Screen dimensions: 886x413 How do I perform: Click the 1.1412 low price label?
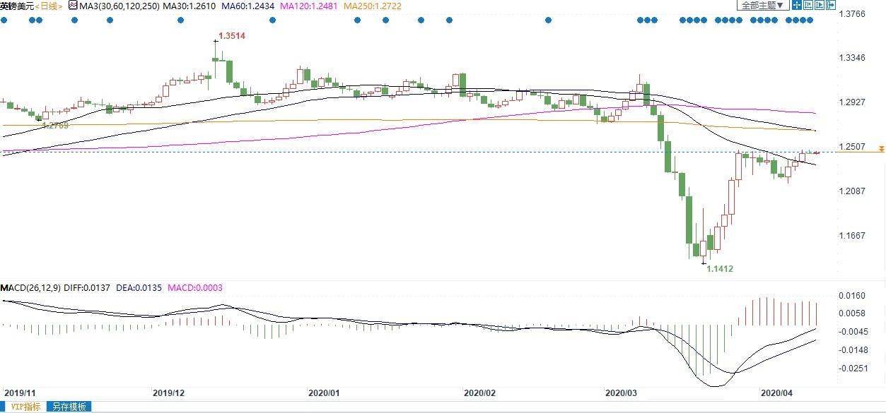tap(720, 269)
